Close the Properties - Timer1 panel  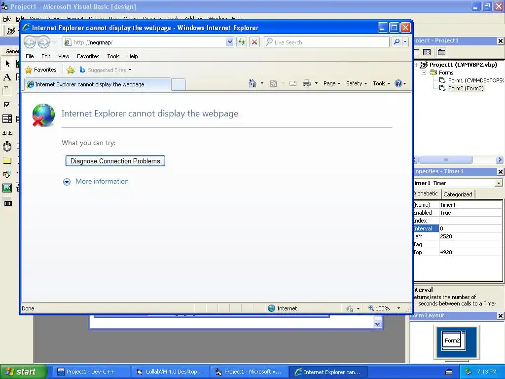[500, 172]
